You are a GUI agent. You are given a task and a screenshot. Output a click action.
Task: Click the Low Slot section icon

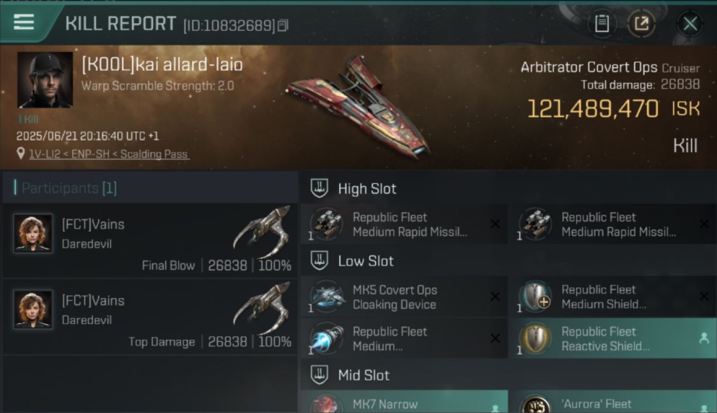pyautogui.click(x=319, y=260)
